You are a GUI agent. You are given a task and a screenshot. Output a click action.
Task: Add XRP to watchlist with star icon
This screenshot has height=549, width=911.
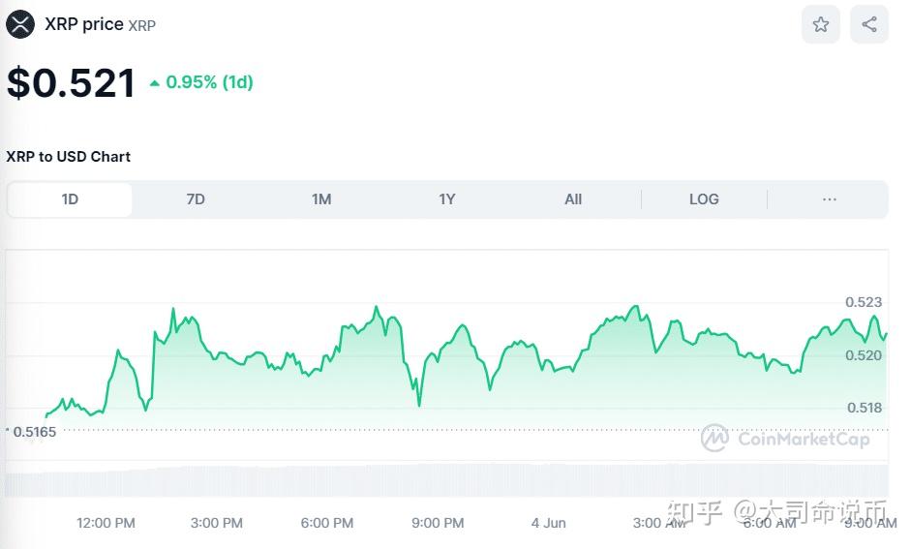click(x=820, y=24)
